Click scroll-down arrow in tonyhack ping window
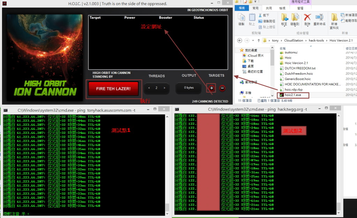Viewport: 357px width, 218px height. point(167,214)
